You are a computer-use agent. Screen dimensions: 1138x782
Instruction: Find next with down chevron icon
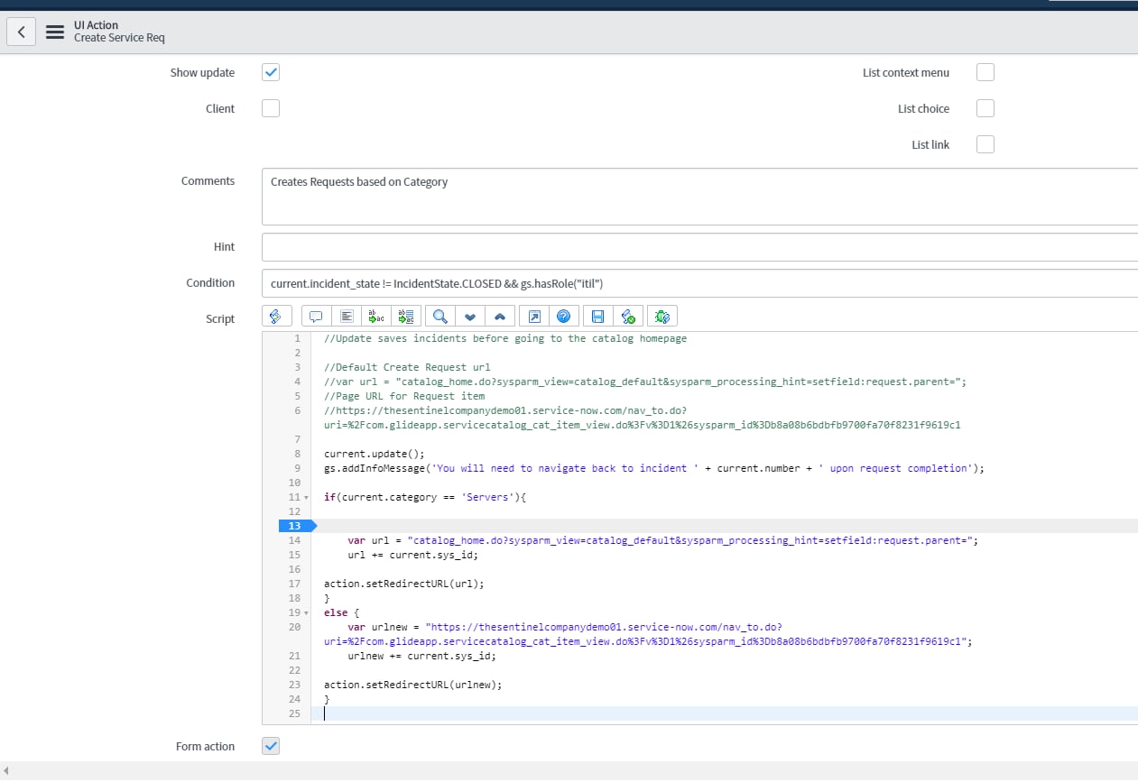click(469, 316)
